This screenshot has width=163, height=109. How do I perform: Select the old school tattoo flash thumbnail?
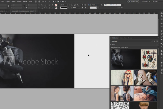(149, 59)
